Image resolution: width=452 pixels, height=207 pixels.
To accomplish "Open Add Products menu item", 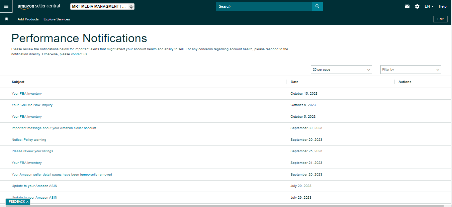I will click(x=28, y=19).
